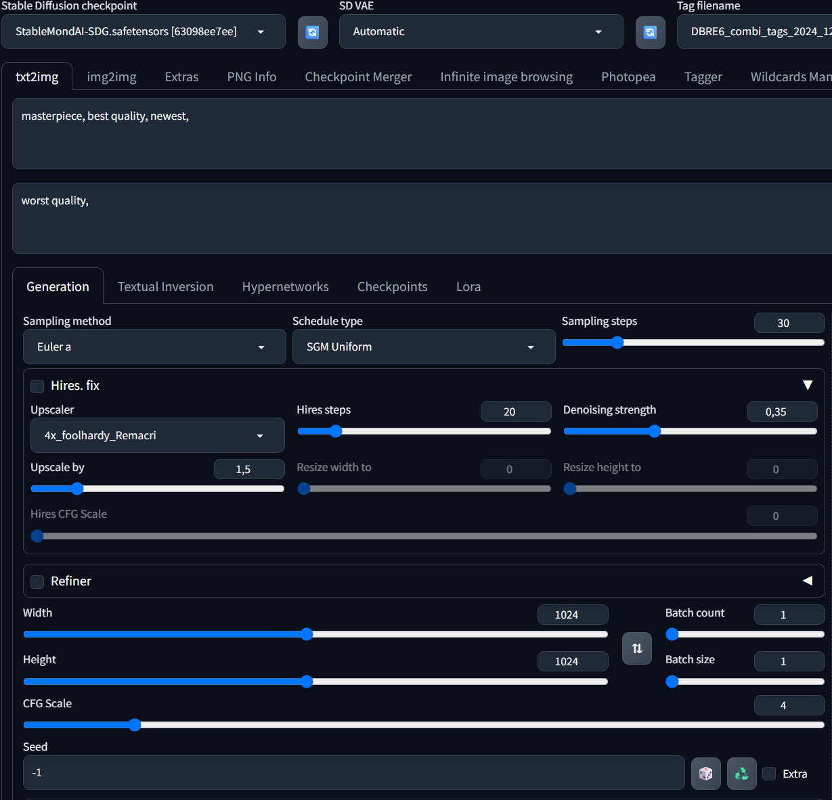The height and width of the screenshot is (800, 832).
Task: Click the Height number field
Action: (573, 661)
